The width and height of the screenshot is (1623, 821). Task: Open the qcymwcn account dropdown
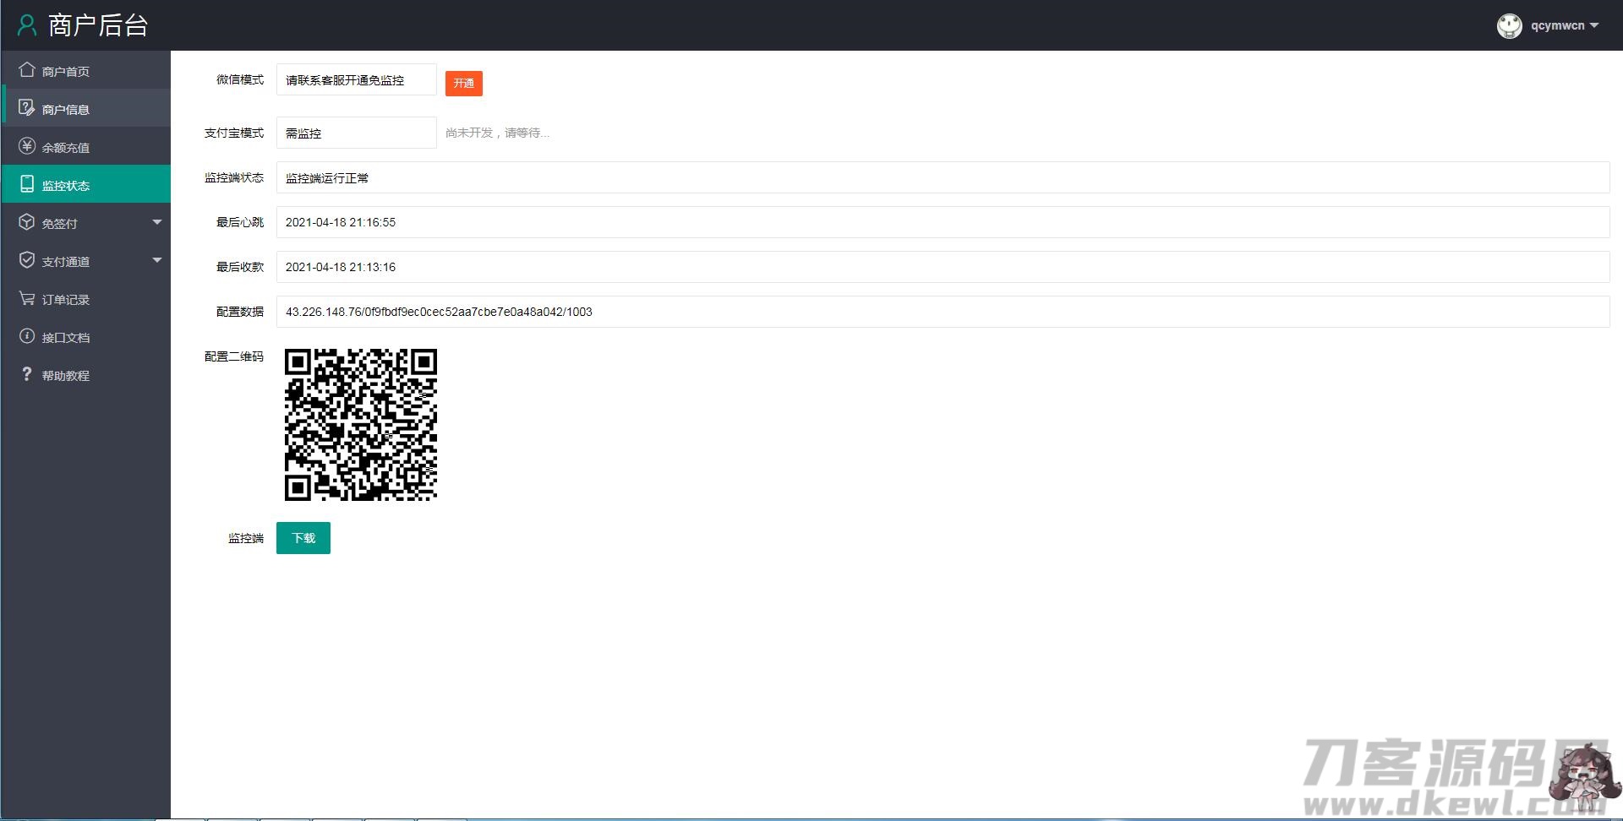(1564, 26)
